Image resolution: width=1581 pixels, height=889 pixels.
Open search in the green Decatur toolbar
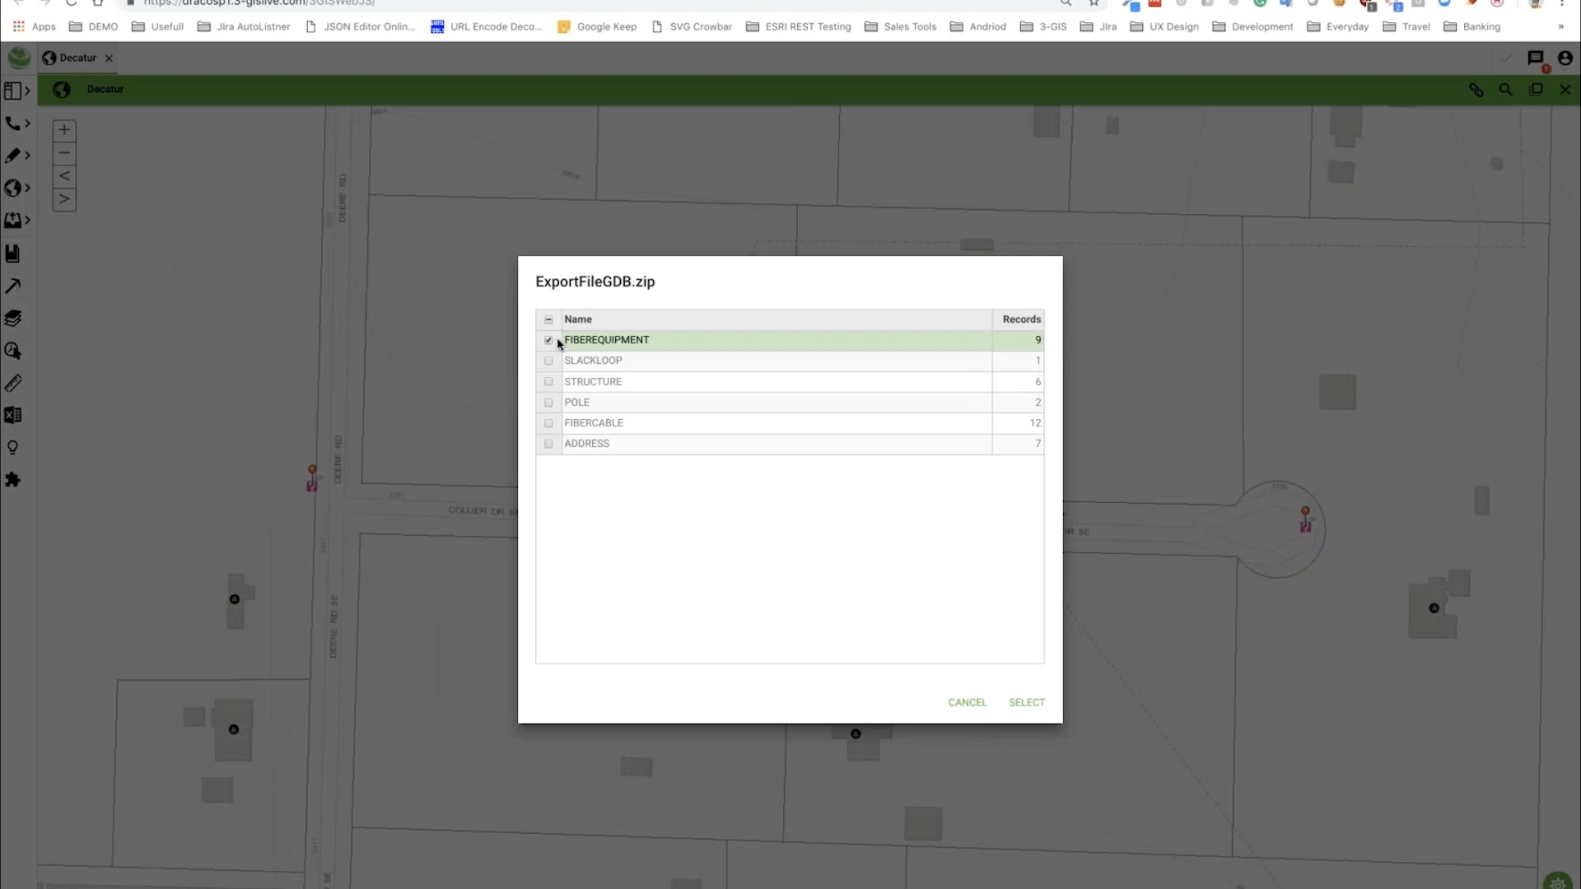pos(1506,89)
